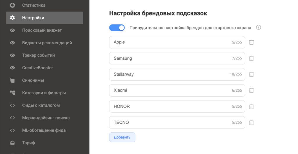Click the 6/255 character counter
The width and height of the screenshot is (298, 154).
[237, 90]
